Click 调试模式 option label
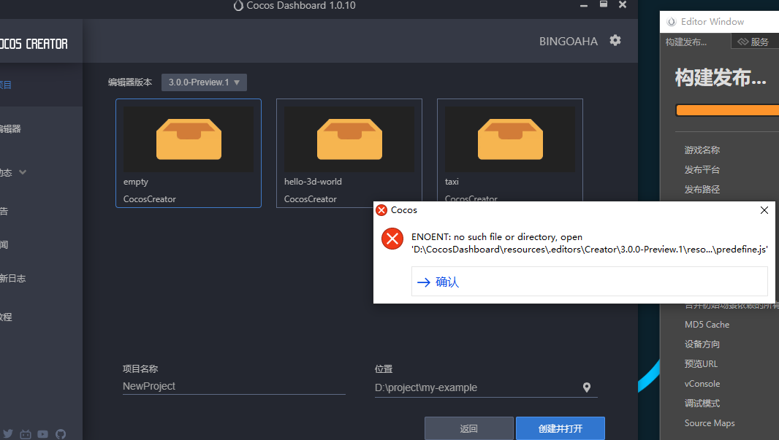The height and width of the screenshot is (440, 779). [x=702, y=404]
